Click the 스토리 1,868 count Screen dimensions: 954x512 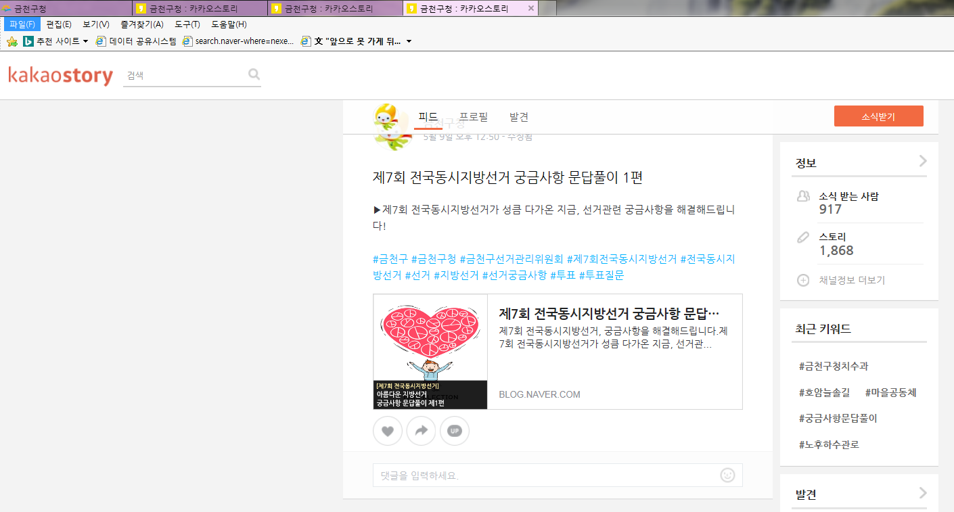[x=836, y=251]
